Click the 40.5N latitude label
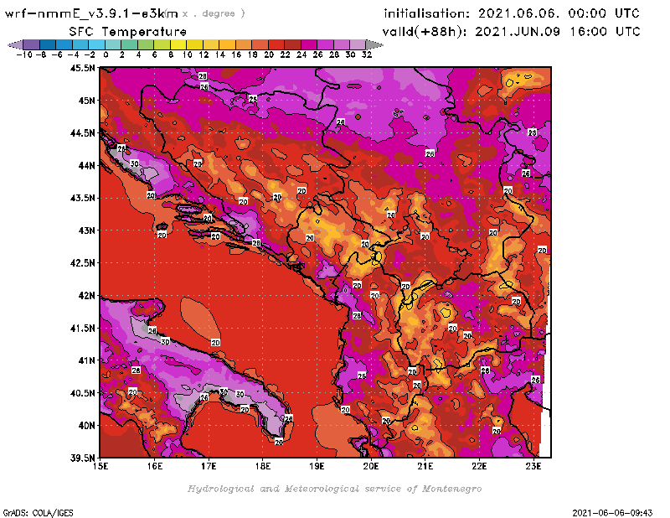Viewport: 670px width, 518px height. tap(82, 393)
